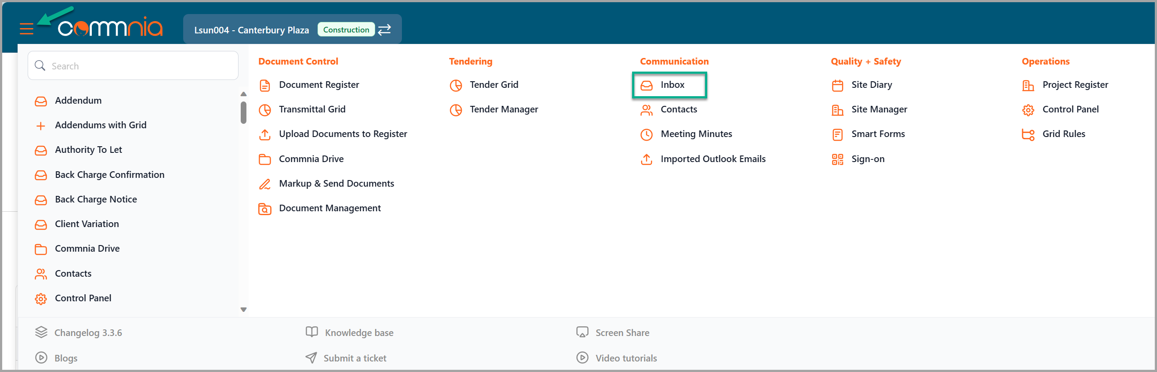Open Document Register

coord(319,85)
